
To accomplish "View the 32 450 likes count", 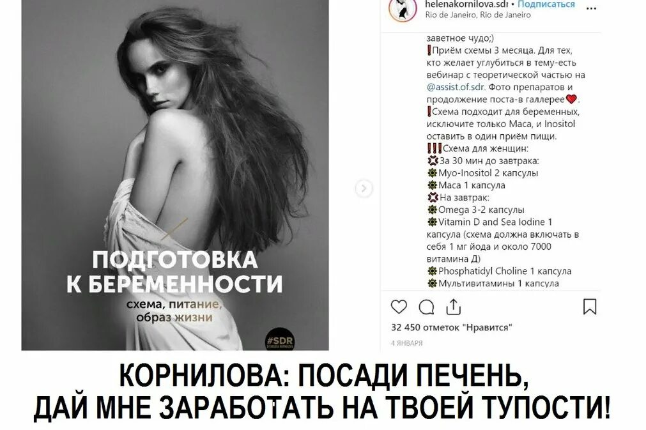I will click(452, 328).
